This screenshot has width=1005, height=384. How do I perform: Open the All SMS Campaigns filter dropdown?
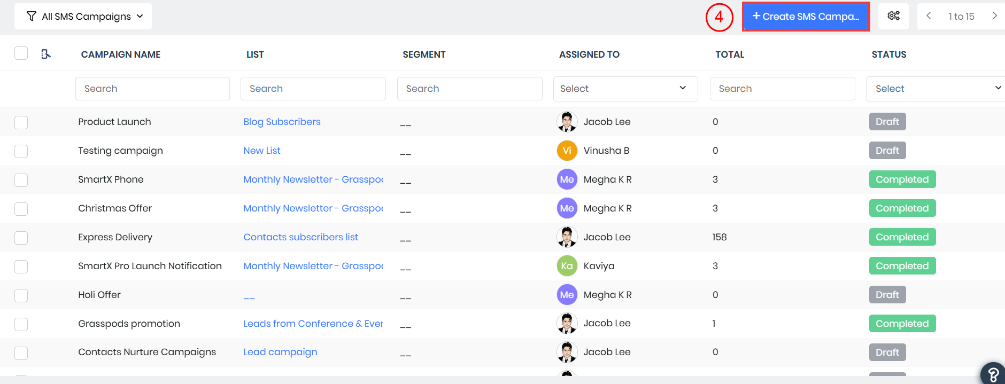83,17
